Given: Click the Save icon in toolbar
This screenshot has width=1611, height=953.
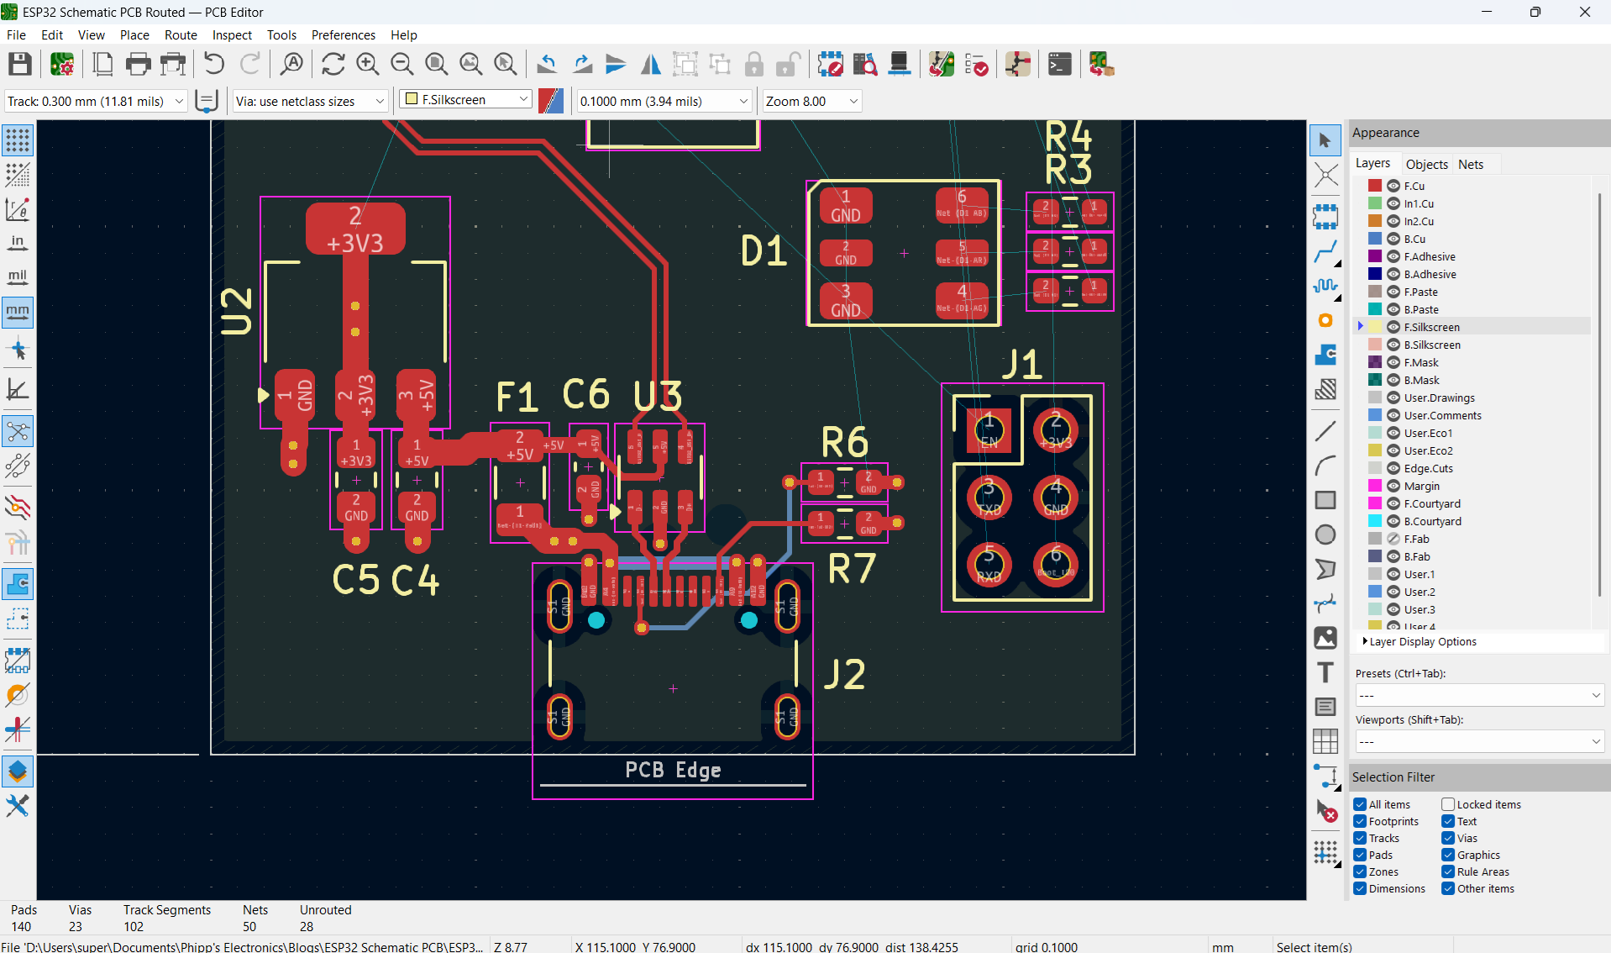Looking at the screenshot, I should (20, 65).
